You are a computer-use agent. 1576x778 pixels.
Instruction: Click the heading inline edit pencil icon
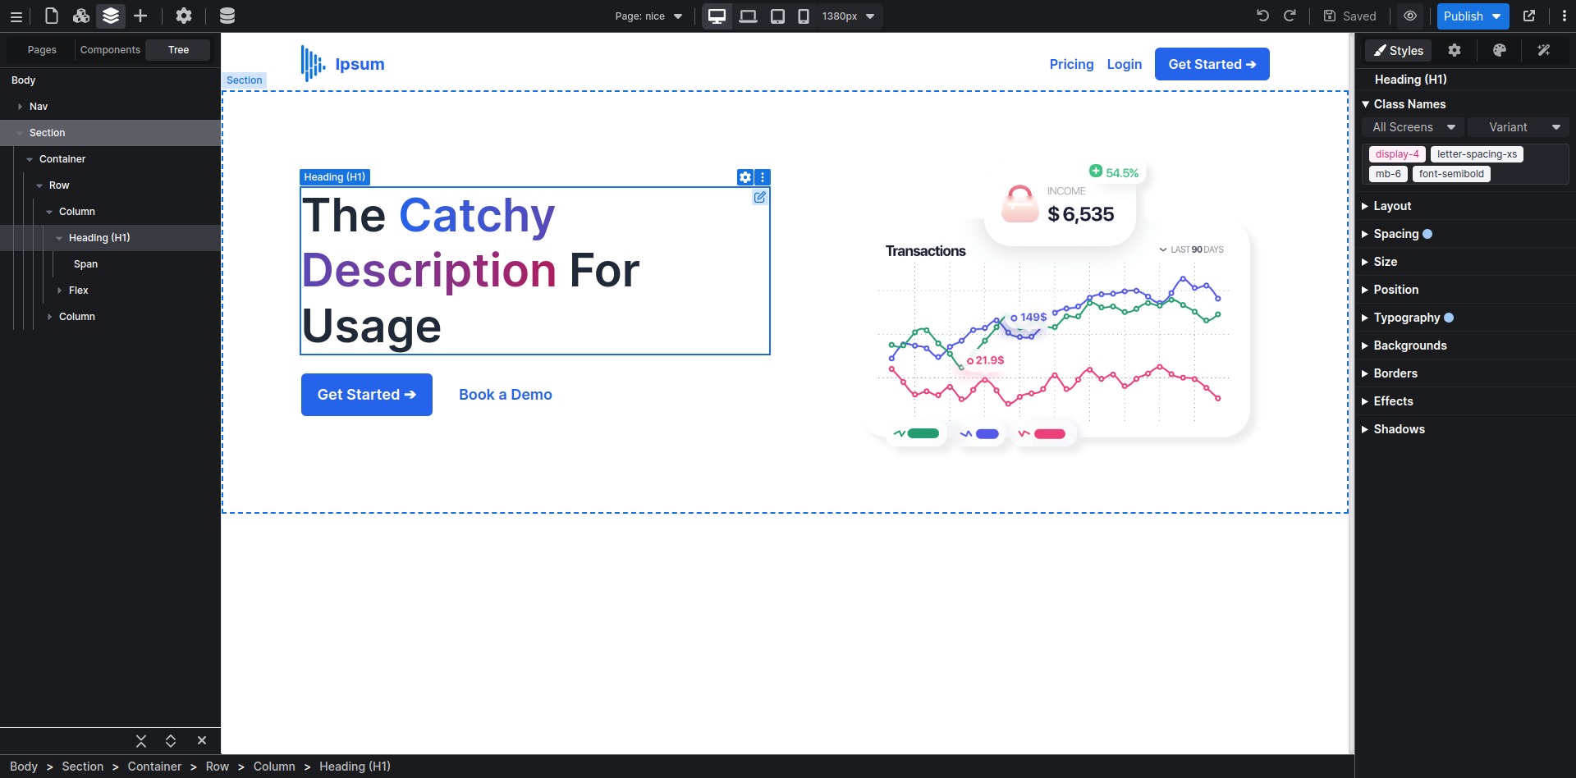click(x=759, y=197)
